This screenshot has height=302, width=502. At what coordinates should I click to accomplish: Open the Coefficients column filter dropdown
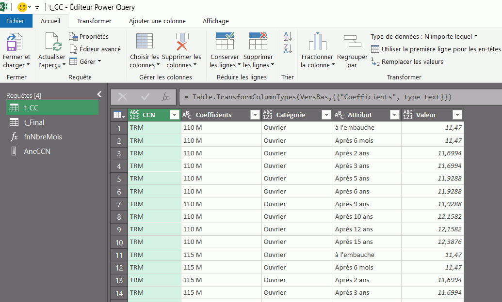[x=255, y=115]
